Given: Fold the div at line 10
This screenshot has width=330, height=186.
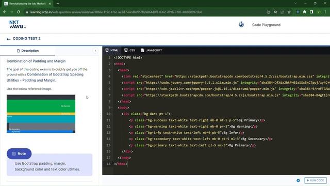Looking at the screenshot, I should [x=112, y=114].
